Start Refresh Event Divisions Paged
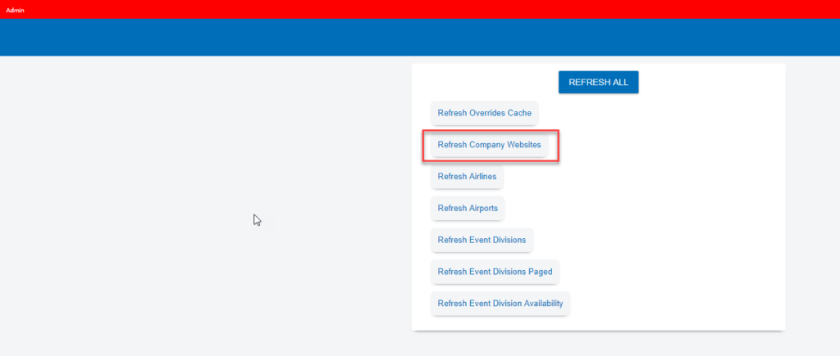 (x=495, y=272)
